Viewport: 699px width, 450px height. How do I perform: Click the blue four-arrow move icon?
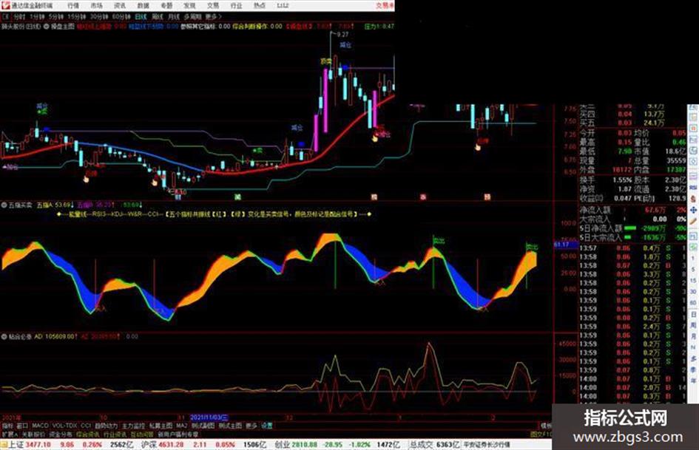pyautogui.click(x=693, y=210)
